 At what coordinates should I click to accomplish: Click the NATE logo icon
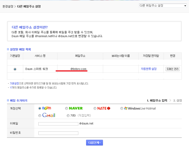pos(104,108)
